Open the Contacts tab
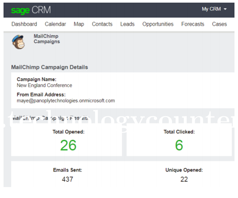 coord(102,24)
